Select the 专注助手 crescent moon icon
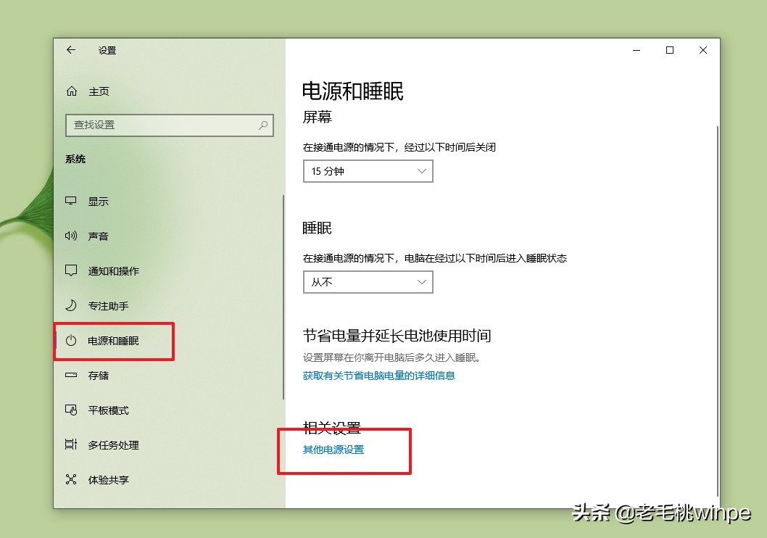Screen dimensions: 767x538 click(x=70, y=305)
